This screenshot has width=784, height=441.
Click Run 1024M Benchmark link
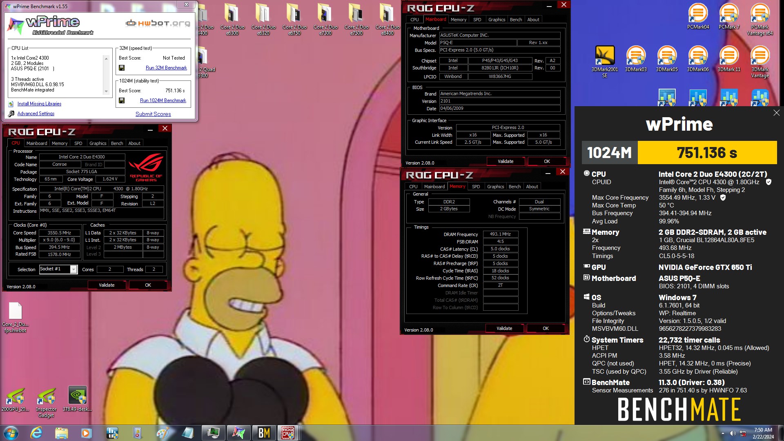pos(163,100)
